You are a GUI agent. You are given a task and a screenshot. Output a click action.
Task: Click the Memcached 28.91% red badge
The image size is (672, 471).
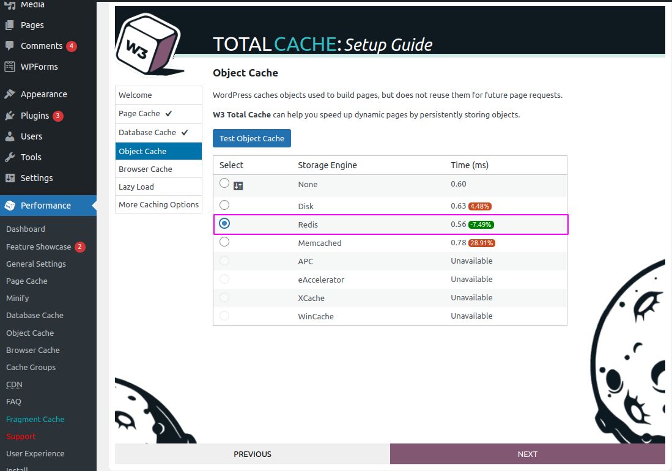click(482, 243)
